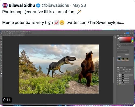Choose the Add to selection option icon
Screen dimensions: 135x107
[x=9, y=33]
